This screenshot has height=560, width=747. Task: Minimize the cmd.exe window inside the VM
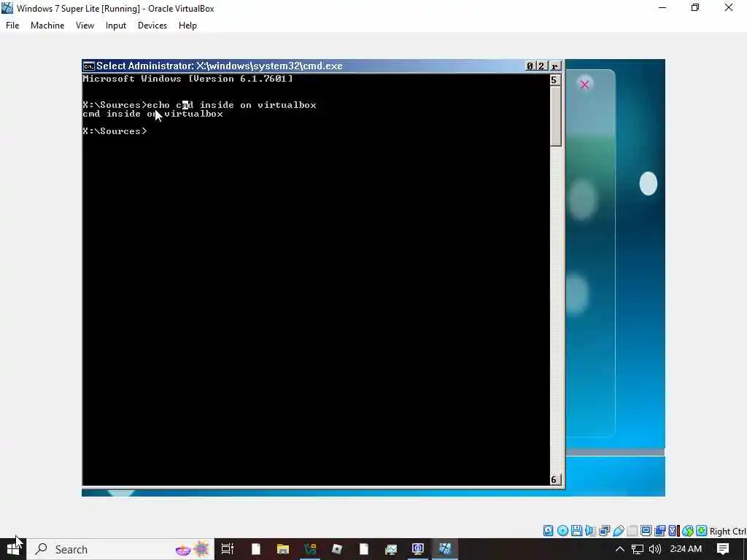(530, 66)
